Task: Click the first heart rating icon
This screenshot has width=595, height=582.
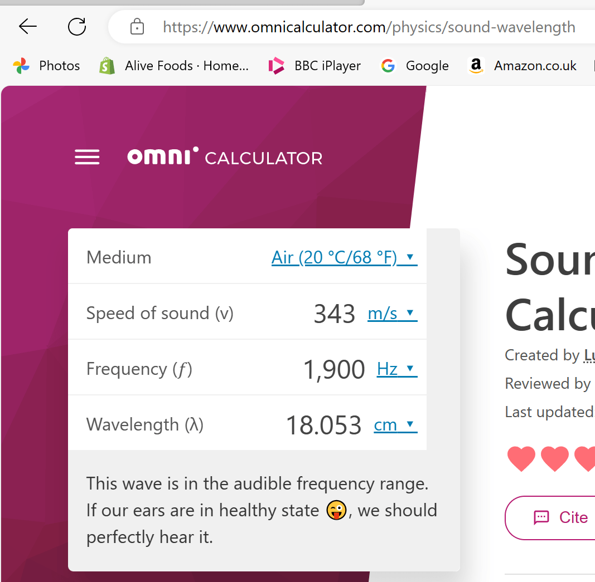Action: click(521, 458)
